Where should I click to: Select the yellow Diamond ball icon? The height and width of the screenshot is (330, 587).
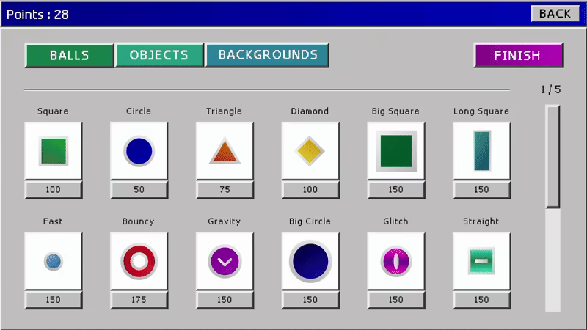pos(310,151)
